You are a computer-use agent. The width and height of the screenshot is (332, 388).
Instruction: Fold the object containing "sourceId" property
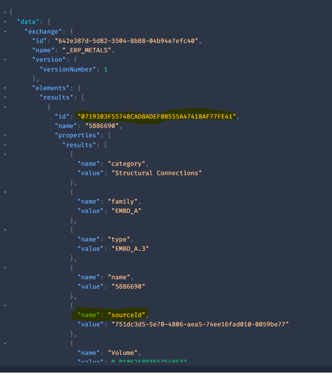click(x=5, y=306)
